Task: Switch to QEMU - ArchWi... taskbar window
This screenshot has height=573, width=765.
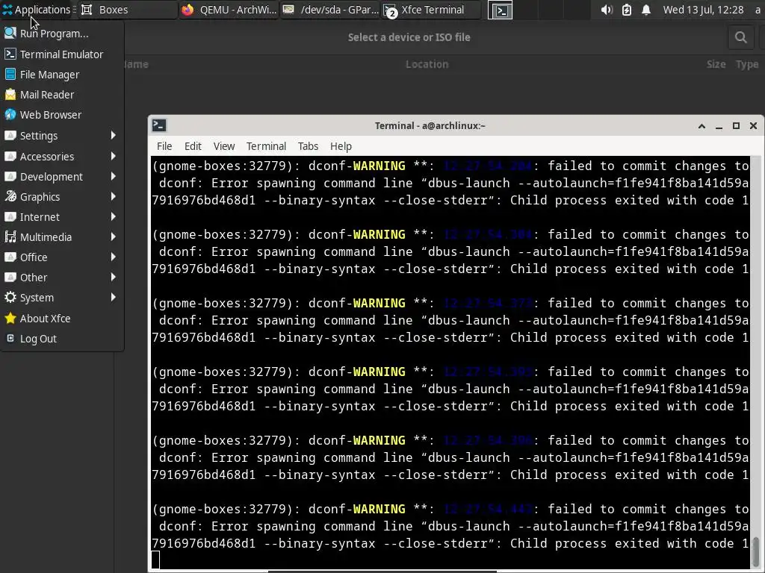Action: tap(229, 9)
